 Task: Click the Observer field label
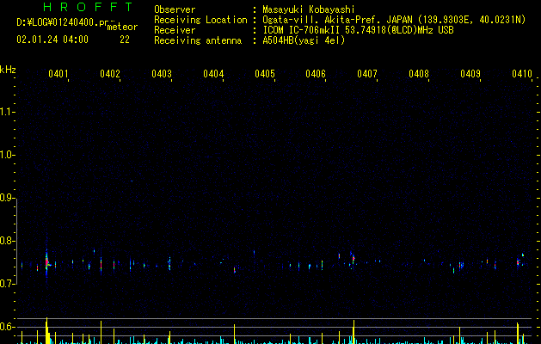click(175, 9)
